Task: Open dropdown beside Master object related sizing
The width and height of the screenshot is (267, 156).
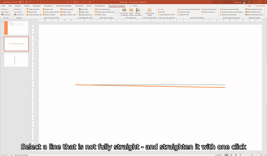Action: (x=117, y=12)
